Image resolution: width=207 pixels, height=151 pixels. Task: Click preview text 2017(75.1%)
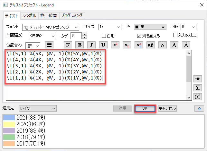pos(31,144)
